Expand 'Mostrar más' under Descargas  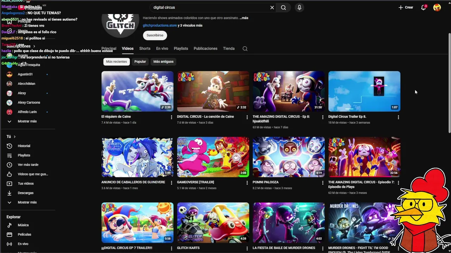point(27,202)
